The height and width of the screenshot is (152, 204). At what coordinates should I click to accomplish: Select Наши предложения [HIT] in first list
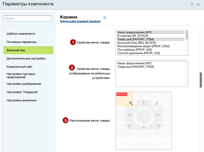click(150, 32)
